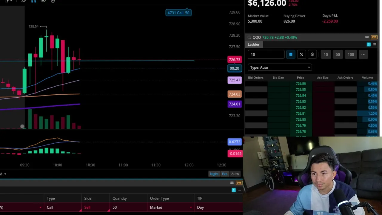Open the link icon beside the PM badge in the Ladder panel
The image size is (382, 215).
(367, 37)
